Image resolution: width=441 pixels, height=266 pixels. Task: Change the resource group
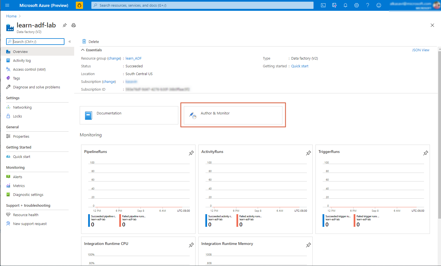114,58
